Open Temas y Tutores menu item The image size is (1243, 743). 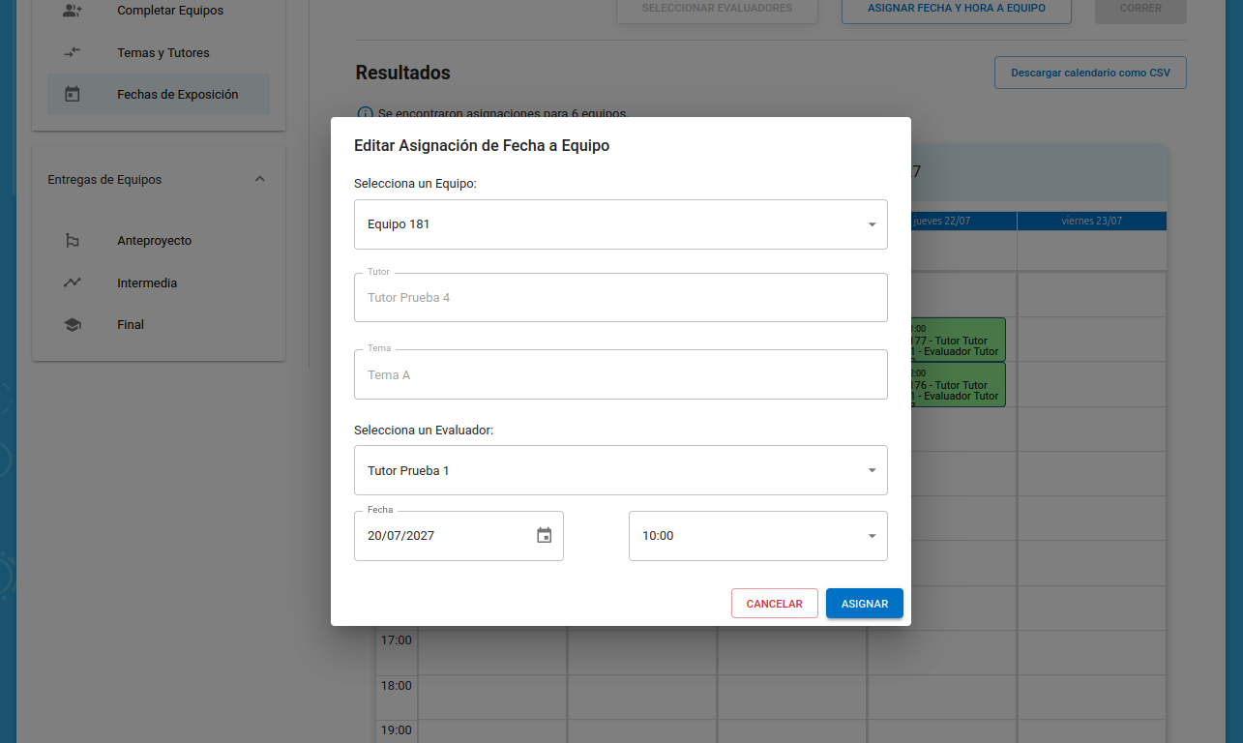tap(163, 53)
